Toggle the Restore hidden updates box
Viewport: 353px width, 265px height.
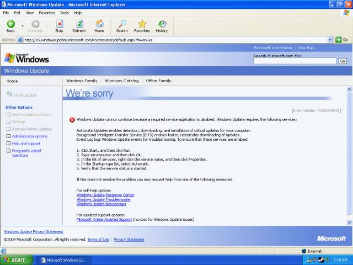pyautogui.click(x=9, y=129)
